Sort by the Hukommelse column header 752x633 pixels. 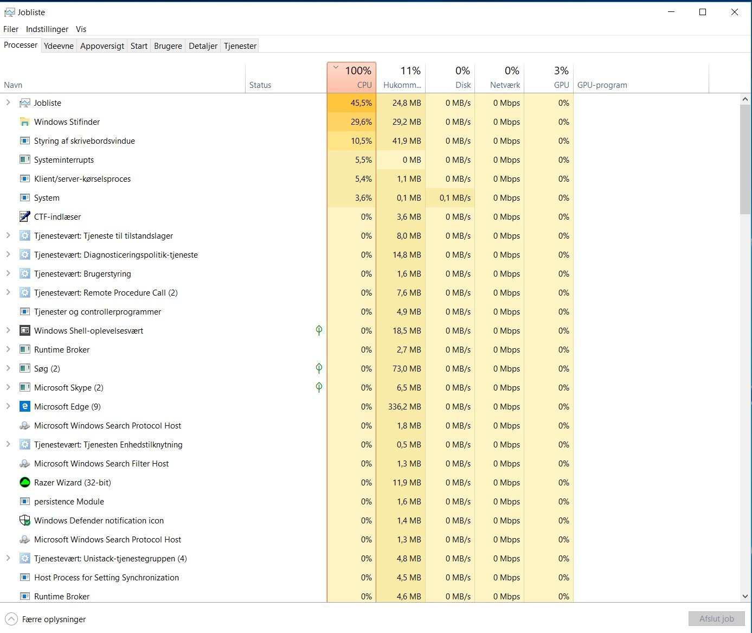click(401, 78)
